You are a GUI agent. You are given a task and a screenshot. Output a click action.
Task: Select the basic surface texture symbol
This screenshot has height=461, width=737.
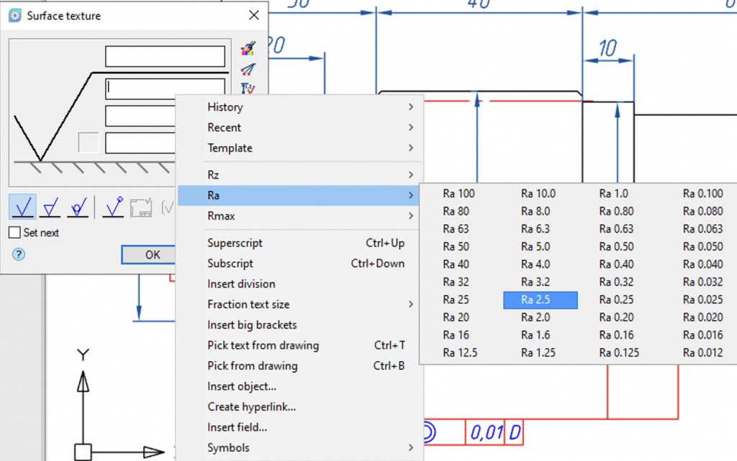[22, 207]
